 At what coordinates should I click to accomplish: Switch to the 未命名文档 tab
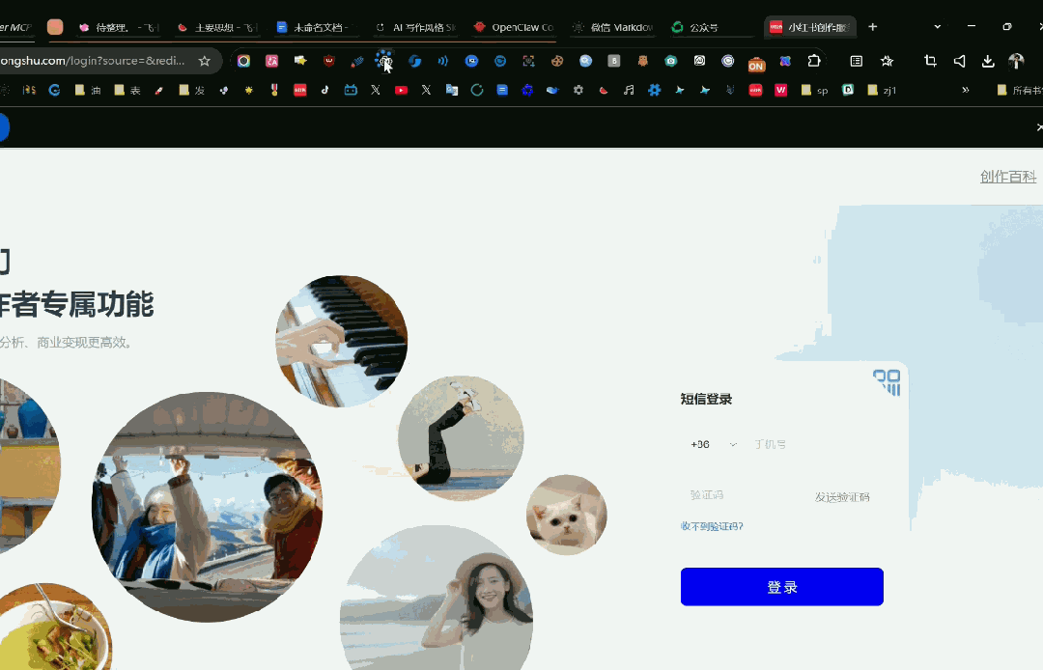pyautogui.click(x=317, y=27)
